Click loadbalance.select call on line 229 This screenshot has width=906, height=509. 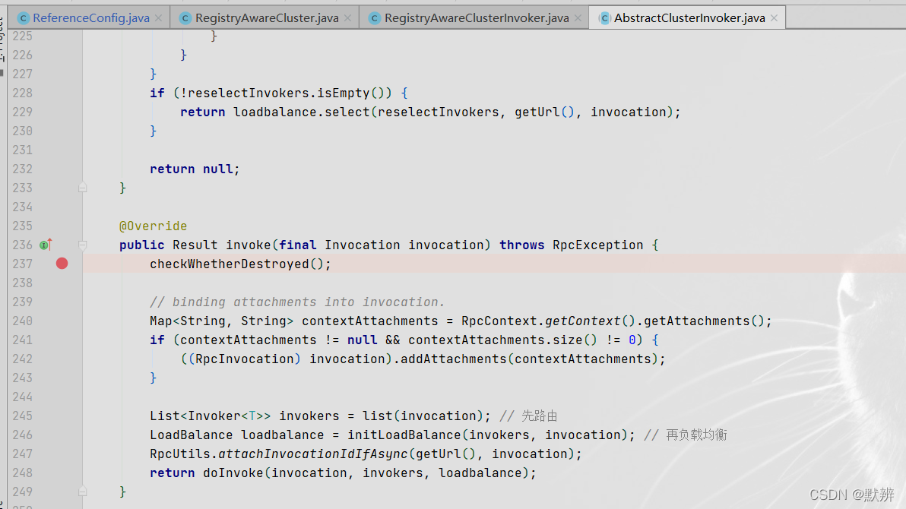tap(301, 112)
